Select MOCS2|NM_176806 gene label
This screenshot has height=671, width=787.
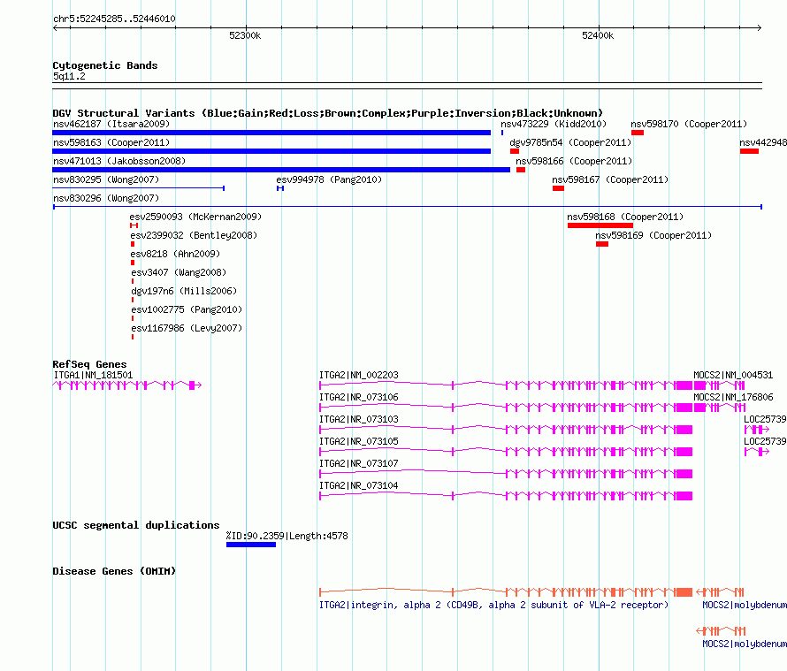(733, 397)
